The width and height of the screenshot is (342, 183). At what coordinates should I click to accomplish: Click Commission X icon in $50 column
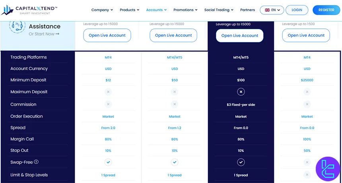click(x=175, y=104)
